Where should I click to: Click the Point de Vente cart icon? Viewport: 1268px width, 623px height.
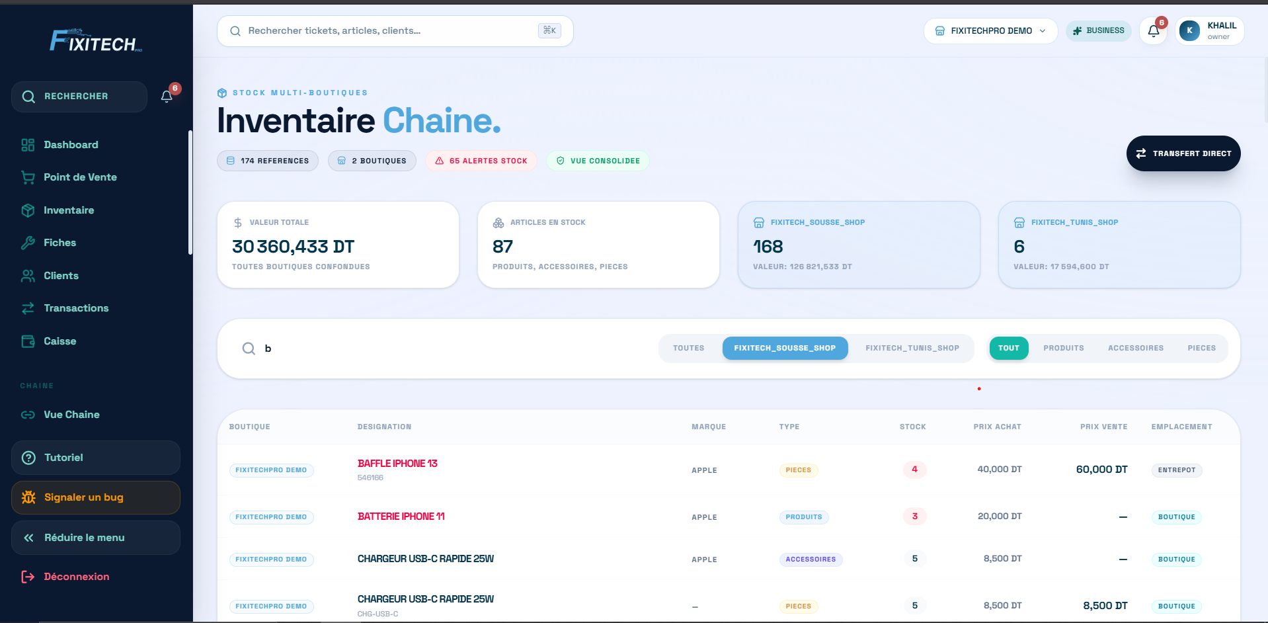pyautogui.click(x=28, y=177)
